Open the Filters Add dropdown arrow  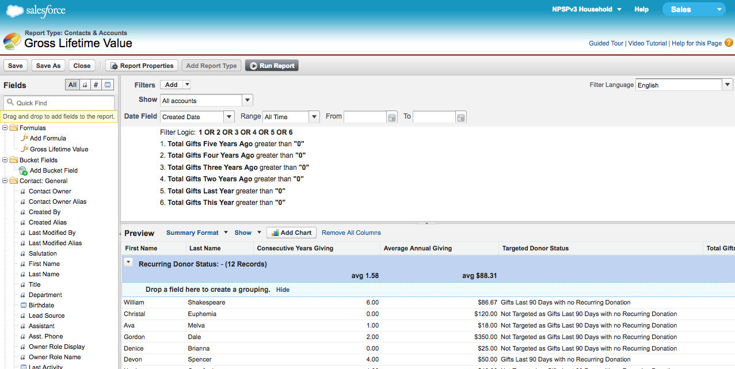click(x=186, y=85)
